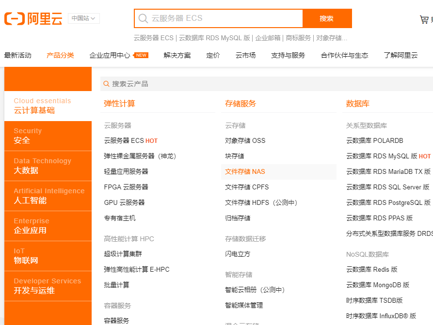This screenshot has width=433, height=325.
Task: Open 智能云相册（公测中）link
Action: (x=255, y=290)
